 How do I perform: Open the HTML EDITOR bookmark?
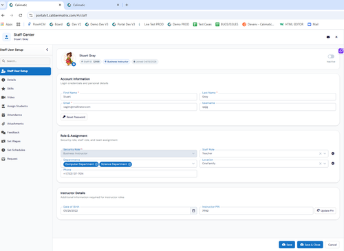(x=292, y=24)
